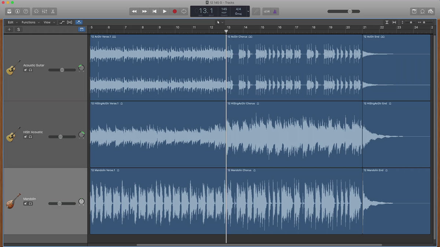Open the Smart Controls panel
This screenshot has width=440, height=247.
(36, 11)
